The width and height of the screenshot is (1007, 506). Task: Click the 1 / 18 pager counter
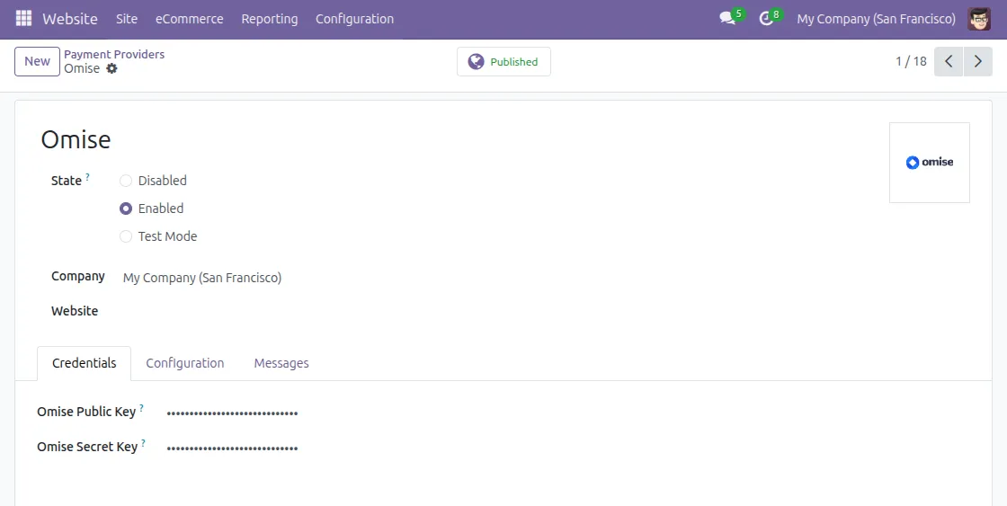(x=911, y=62)
